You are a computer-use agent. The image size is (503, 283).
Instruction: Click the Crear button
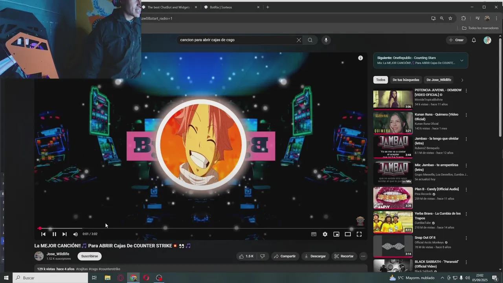(x=457, y=40)
